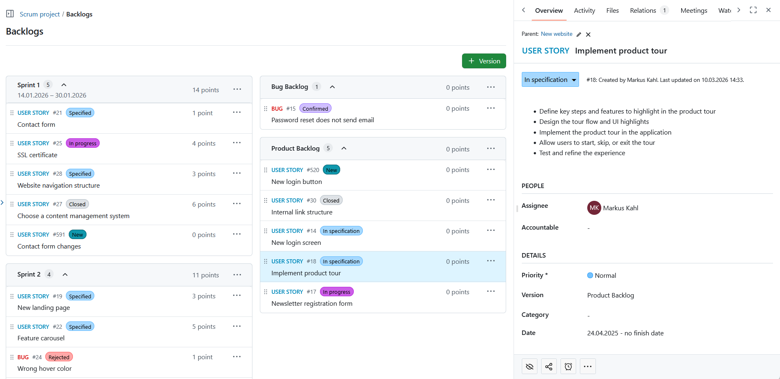Share the work package via share icon

click(549, 366)
